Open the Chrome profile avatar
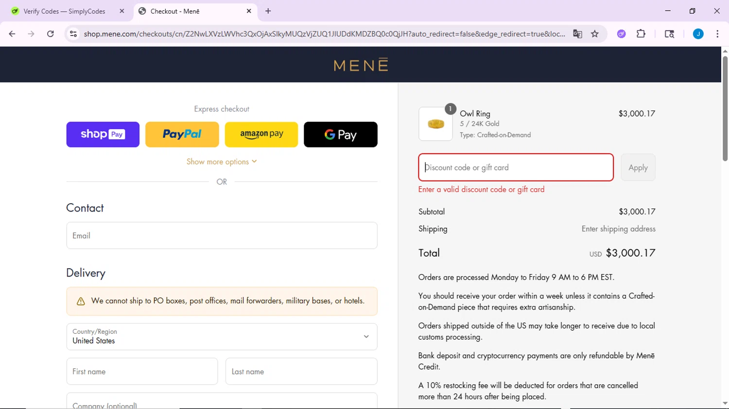Screen dimensions: 729x409 click(698, 34)
